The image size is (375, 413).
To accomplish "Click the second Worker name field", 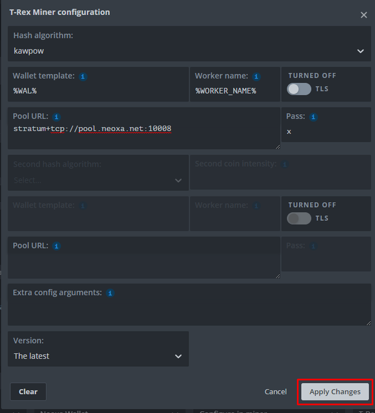I will (x=235, y=213).
